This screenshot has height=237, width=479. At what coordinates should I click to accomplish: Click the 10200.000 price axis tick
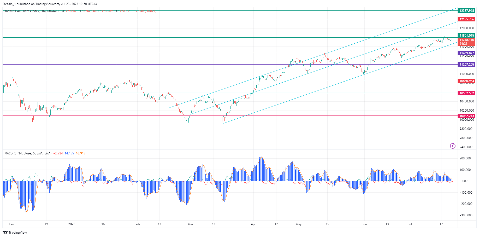[x=467, y=111]
